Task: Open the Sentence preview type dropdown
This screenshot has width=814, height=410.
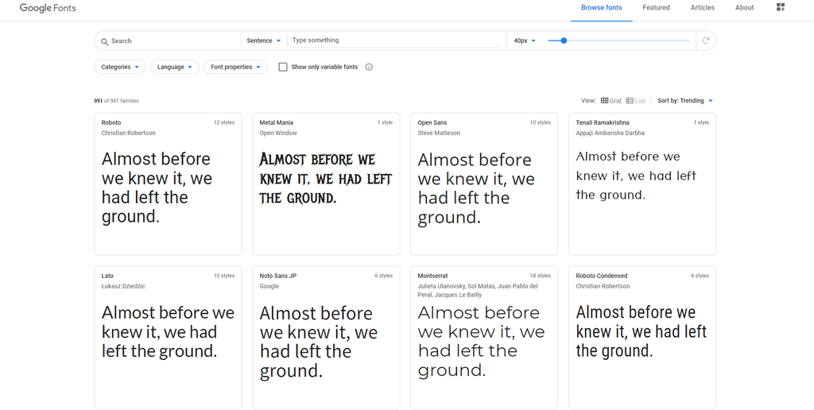Action: 264,41
